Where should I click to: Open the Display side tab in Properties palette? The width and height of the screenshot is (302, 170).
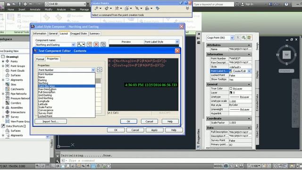pyautogui.click(x=257, y=74)
